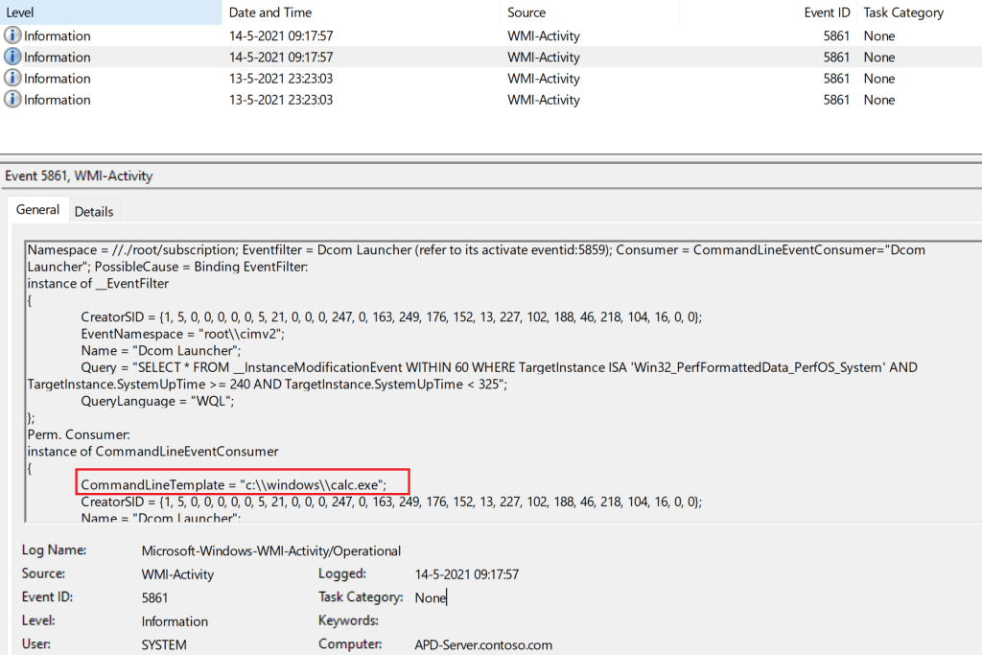Click the Logged timestamp in the details pane

click(x=467, y=573)
